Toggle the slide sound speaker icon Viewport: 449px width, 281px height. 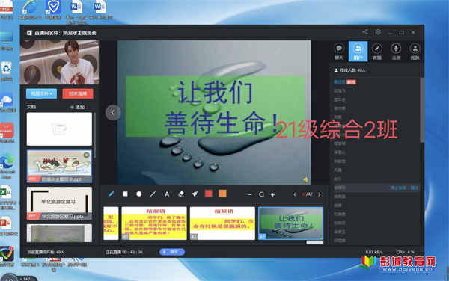305,180
